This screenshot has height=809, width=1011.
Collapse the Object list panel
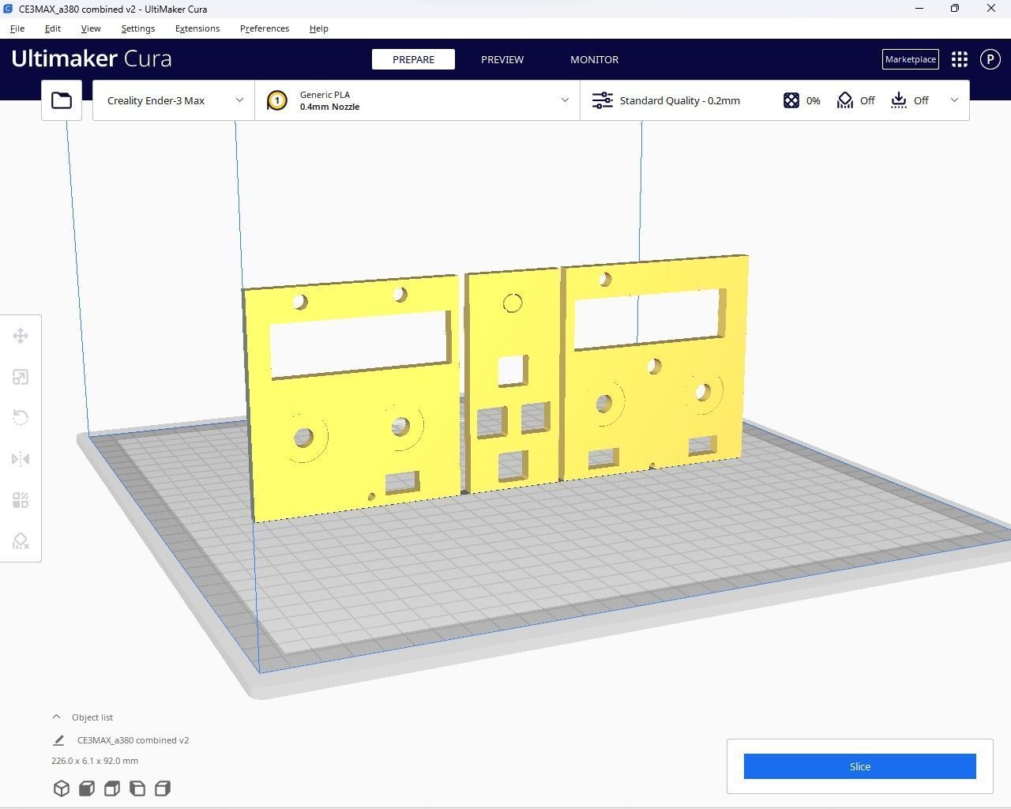(56, 717)
